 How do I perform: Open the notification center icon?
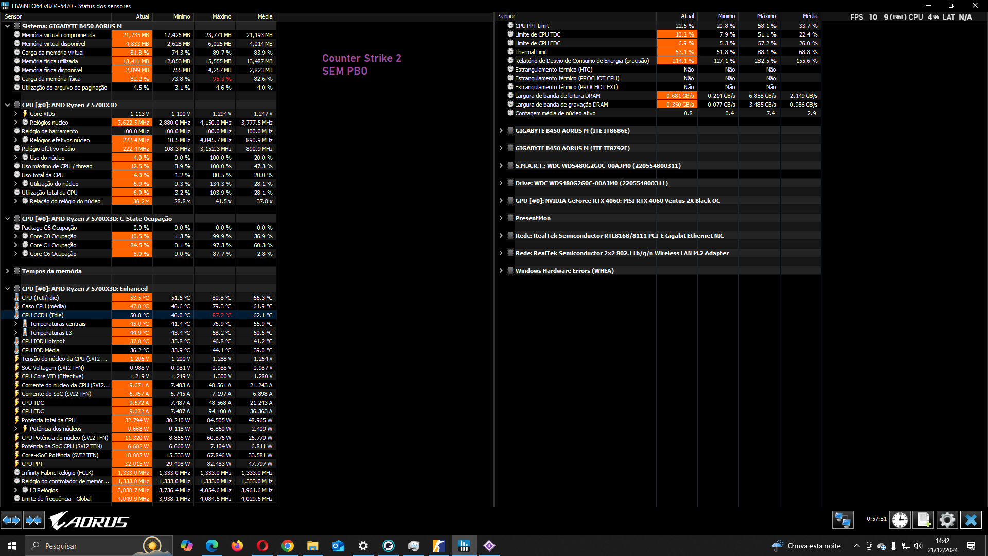[x=971, y=546]
